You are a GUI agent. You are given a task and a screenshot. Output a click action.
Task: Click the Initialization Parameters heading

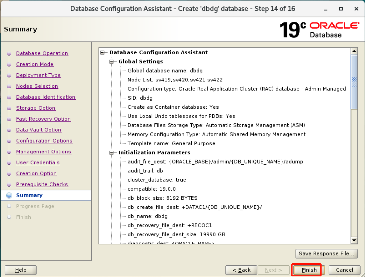(154, 153)
